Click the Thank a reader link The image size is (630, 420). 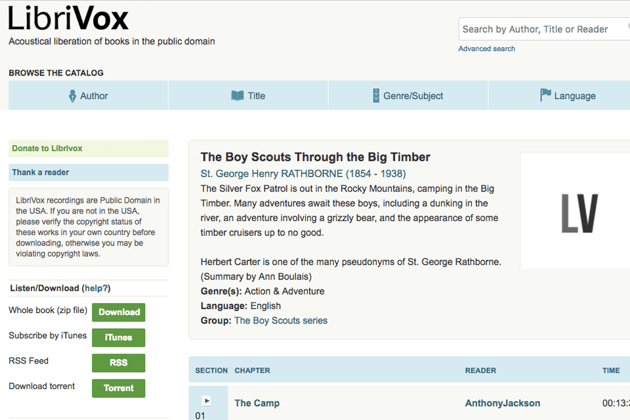[41, 173]
